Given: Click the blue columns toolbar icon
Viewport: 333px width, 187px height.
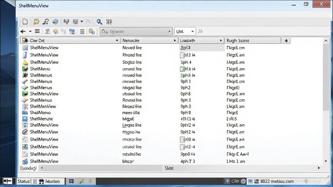Looking at the screenshot, I should (72, 31).
